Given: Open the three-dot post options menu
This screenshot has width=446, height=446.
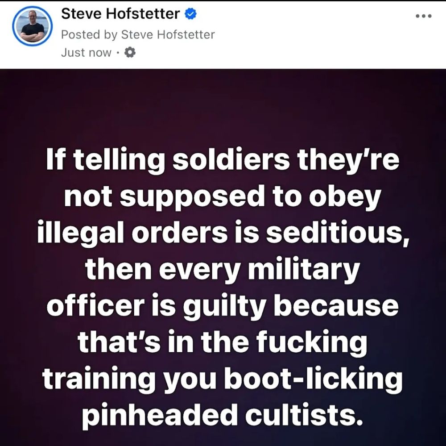Looking at the screenshot, I should 424,16.
